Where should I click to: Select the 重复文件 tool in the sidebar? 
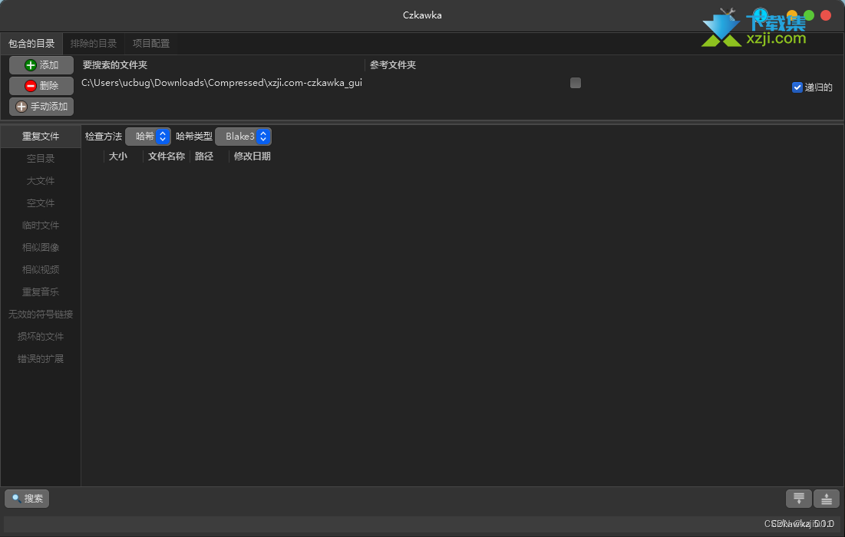[41, 137]
